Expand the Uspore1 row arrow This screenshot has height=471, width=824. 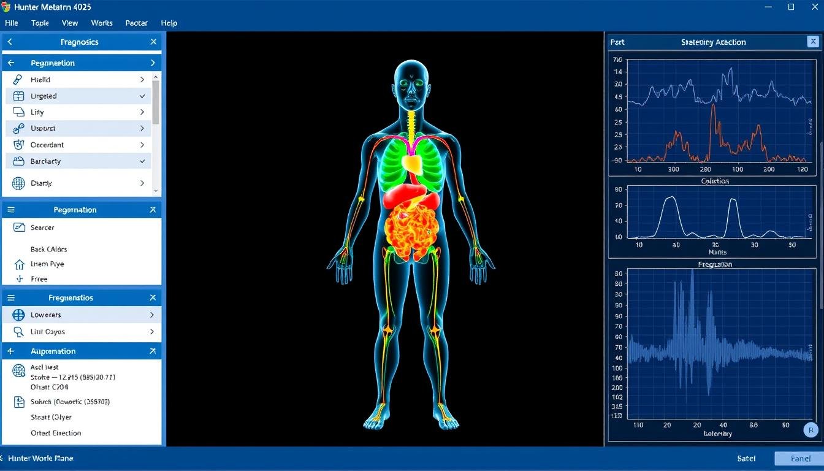[x=142, y=129]
